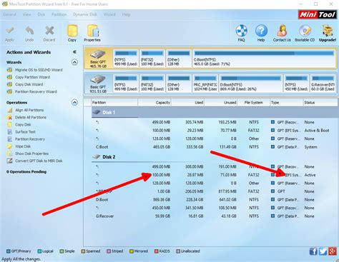
Task: Choose the Wipe Disk operation
Action: [19, 146]
